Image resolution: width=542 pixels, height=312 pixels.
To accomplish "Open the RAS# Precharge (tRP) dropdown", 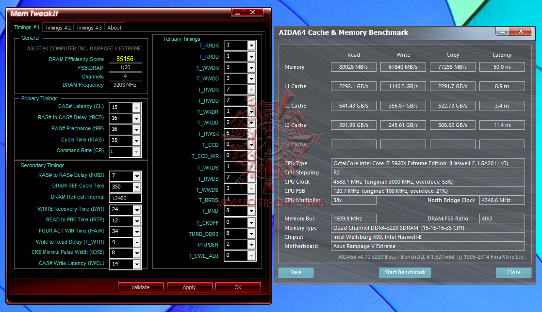I will point(136,129).
